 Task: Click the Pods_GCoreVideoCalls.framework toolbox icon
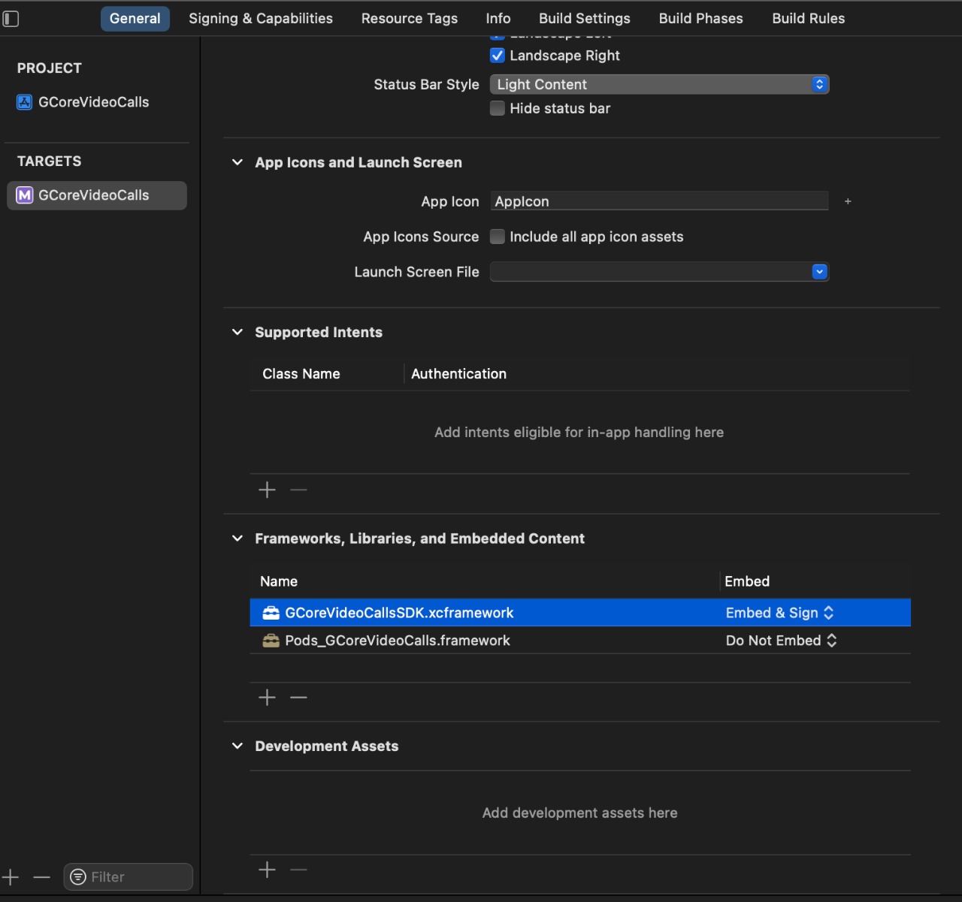271,641
